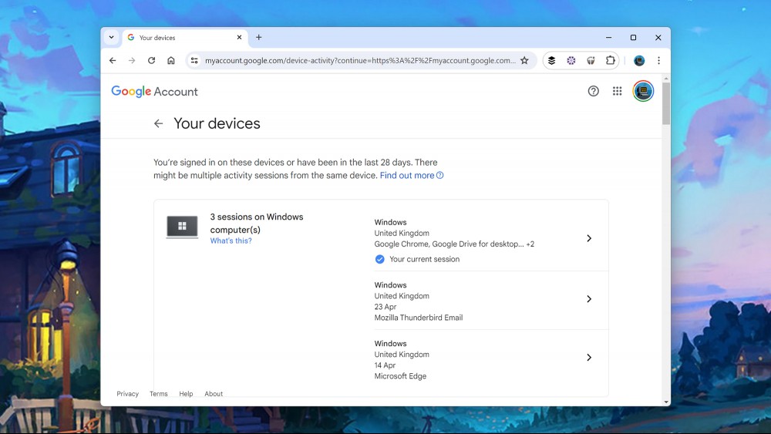Click the browser forward arrow
The image size is (771, 434).
click(132, 60)
